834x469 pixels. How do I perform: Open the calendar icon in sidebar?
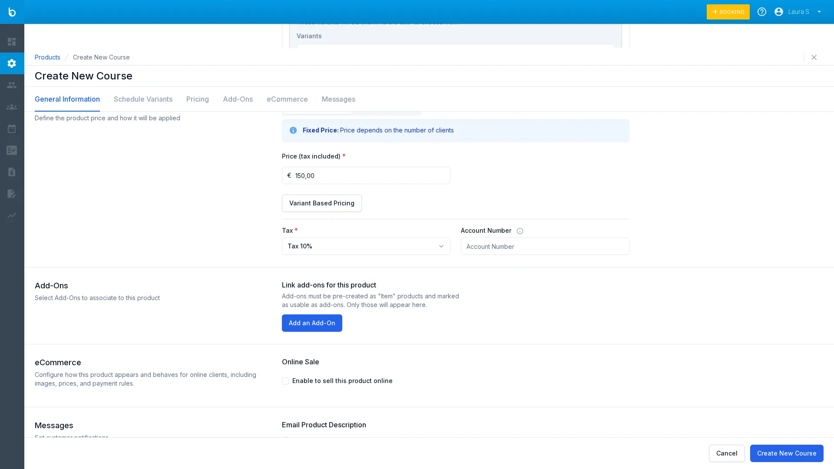coord(12,129)
